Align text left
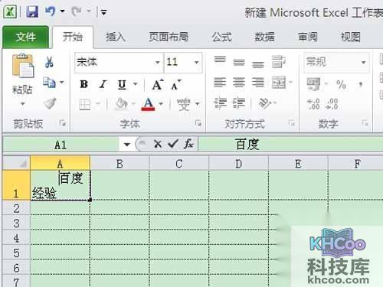Screen dimensions: 383x287 coord(220,83)
